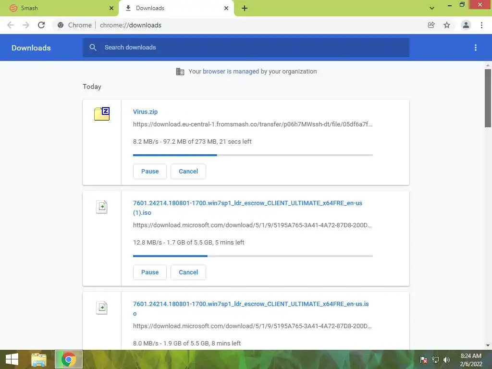Click the '8.2 MB/s - 97.2 MB of 273 MB' status
The image size is (492, 369).
click(192, 142)
